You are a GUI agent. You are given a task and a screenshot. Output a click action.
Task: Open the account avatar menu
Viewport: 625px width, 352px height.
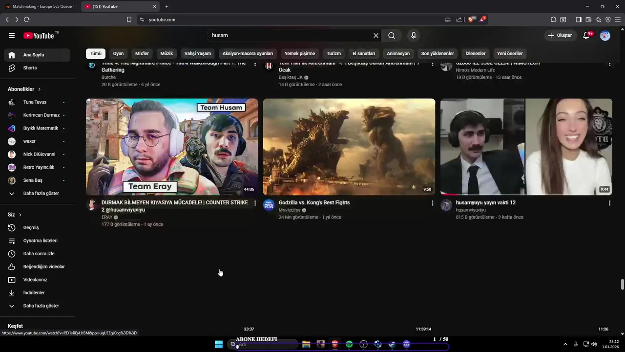click(x=605, y=36)
